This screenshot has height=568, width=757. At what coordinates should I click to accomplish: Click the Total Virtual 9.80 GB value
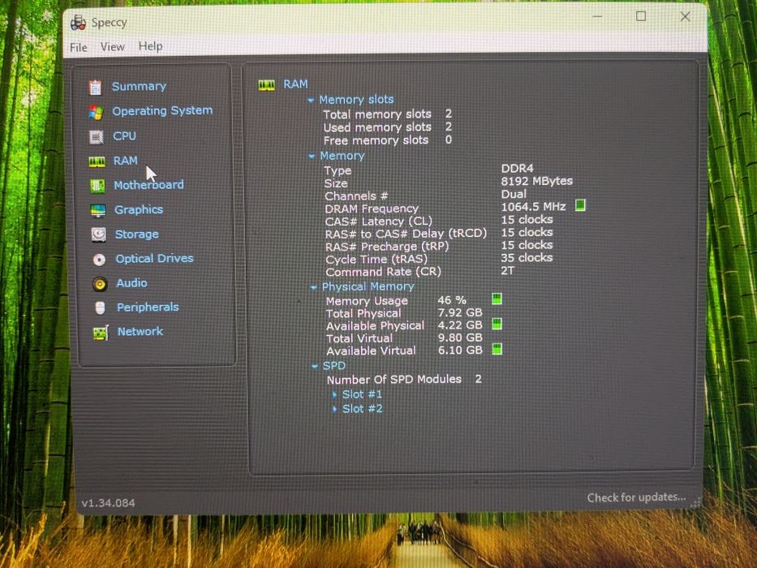(x=460, y=338)
